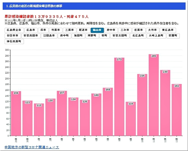Choose the 世羅町 button

[173, 36]
